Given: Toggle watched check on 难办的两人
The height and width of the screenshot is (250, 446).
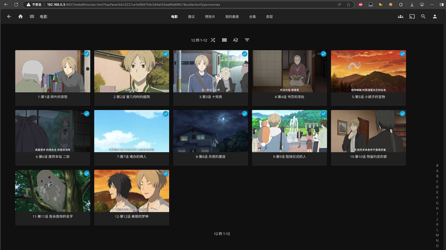Looking at the screenshot, I should pos(166,114).
